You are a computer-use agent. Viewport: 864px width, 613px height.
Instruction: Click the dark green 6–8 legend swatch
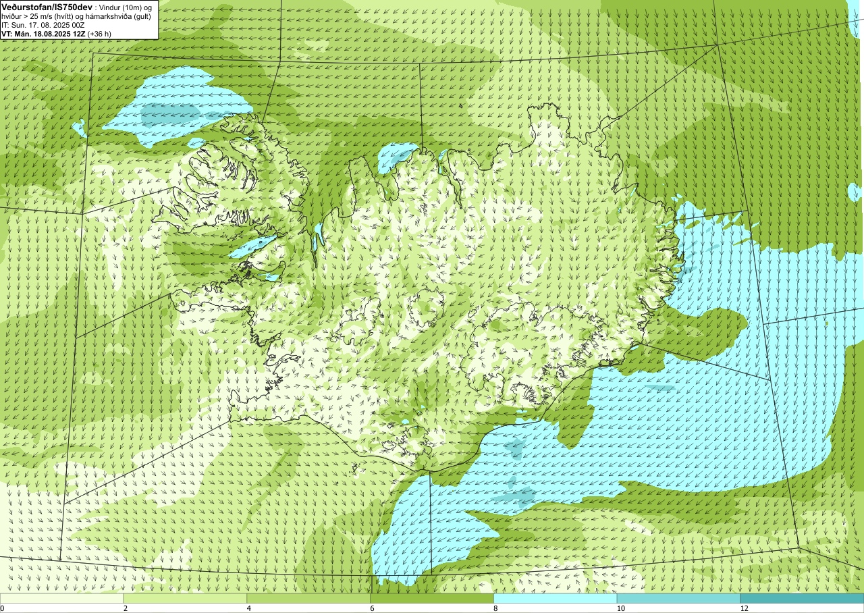432,598
